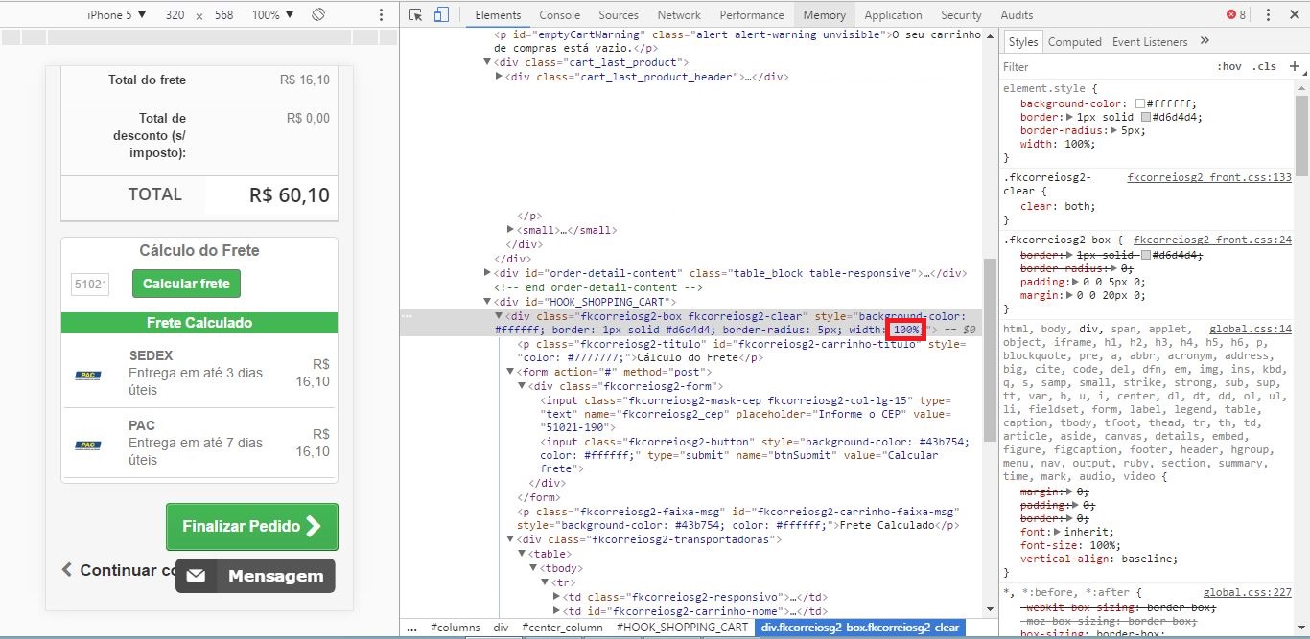The width and height of the screenshot is (1310, 639).
Task: Open global.css:14 source link
Action: coord(1251,329)
